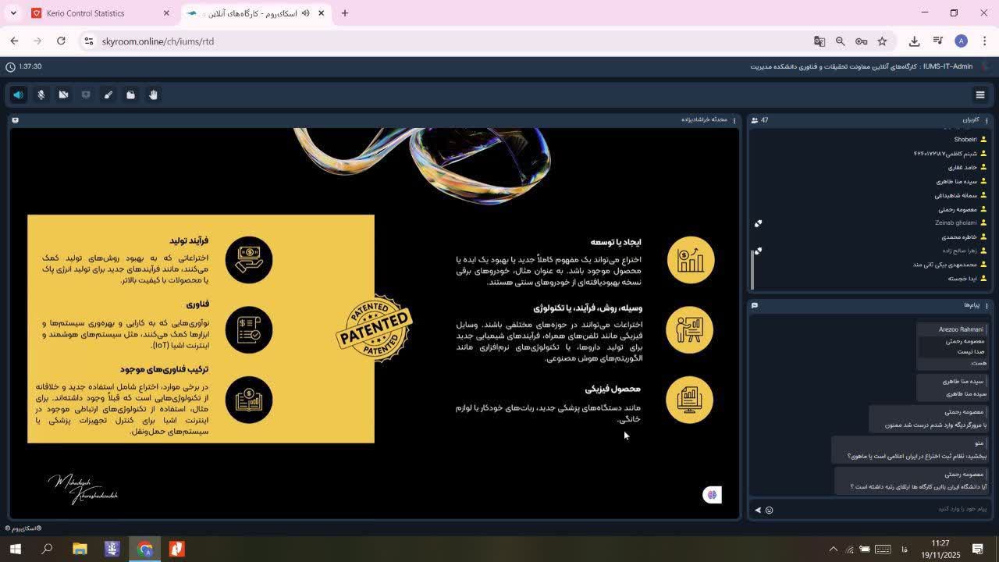Toggle the speaker sound button
Image resolution: width=999 pixels, height=562 pixels.
(18, 95)
